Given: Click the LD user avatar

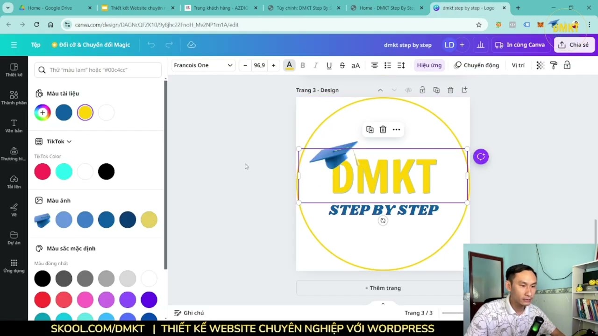Looking at the screenshot, I should tap(449, 45).
